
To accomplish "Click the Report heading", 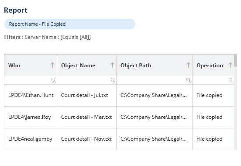I will [x=16, y=10].
